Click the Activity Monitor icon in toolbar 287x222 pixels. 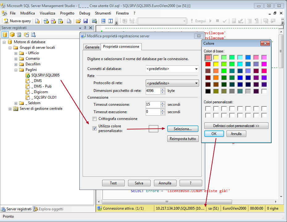(94, 21)
